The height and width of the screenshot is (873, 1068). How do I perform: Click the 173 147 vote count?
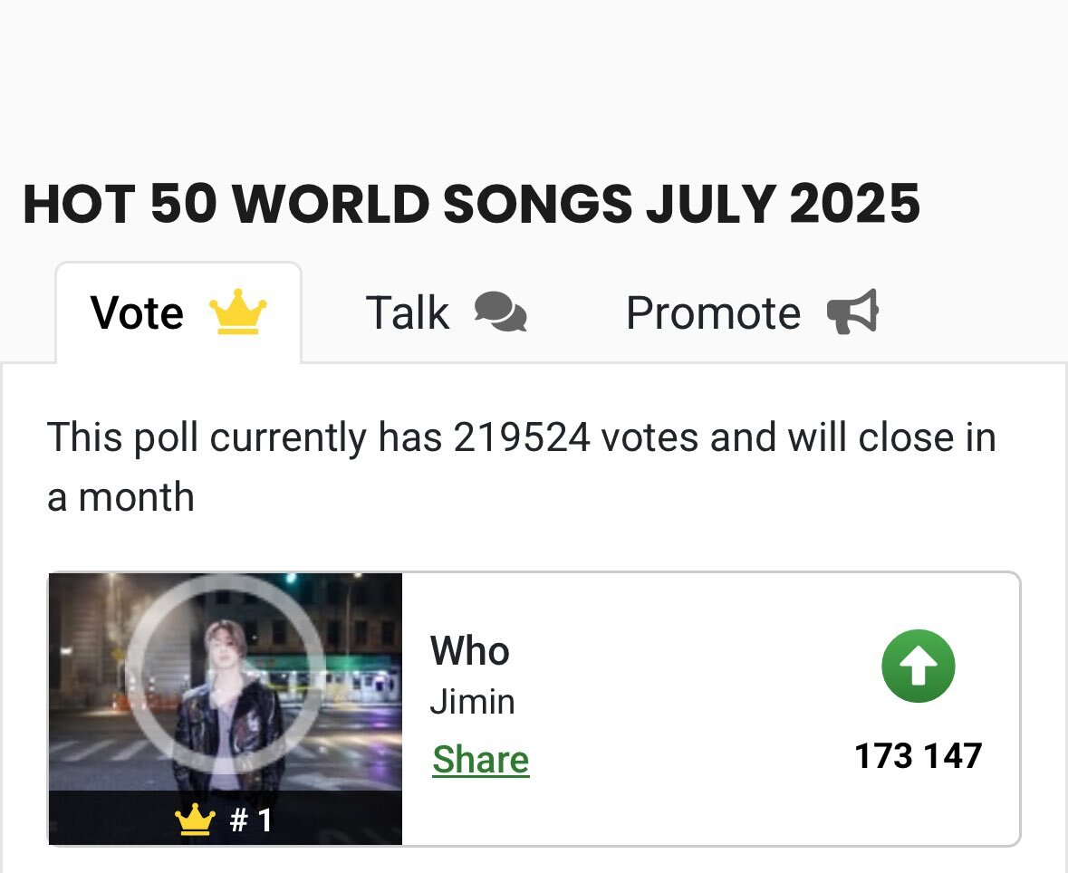[919, 756]
